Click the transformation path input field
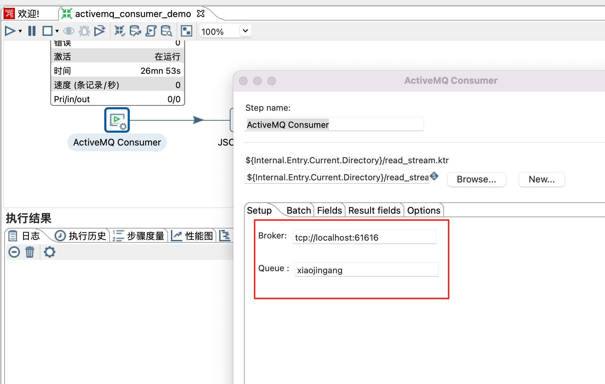The width and height of the screenshot is (605, 384). pyautogui.click(x=337, y=177)
